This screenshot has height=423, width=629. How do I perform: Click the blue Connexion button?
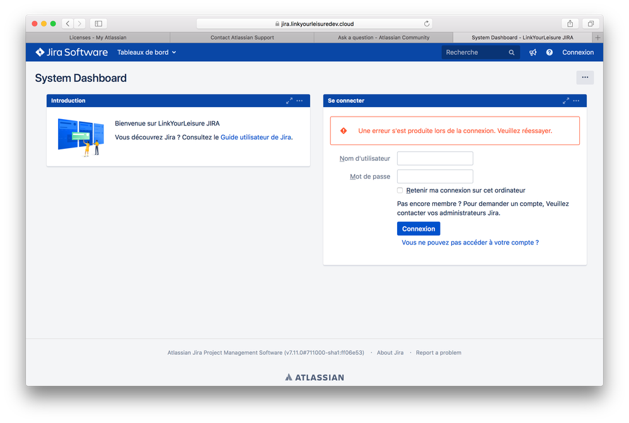coord(418,229)
